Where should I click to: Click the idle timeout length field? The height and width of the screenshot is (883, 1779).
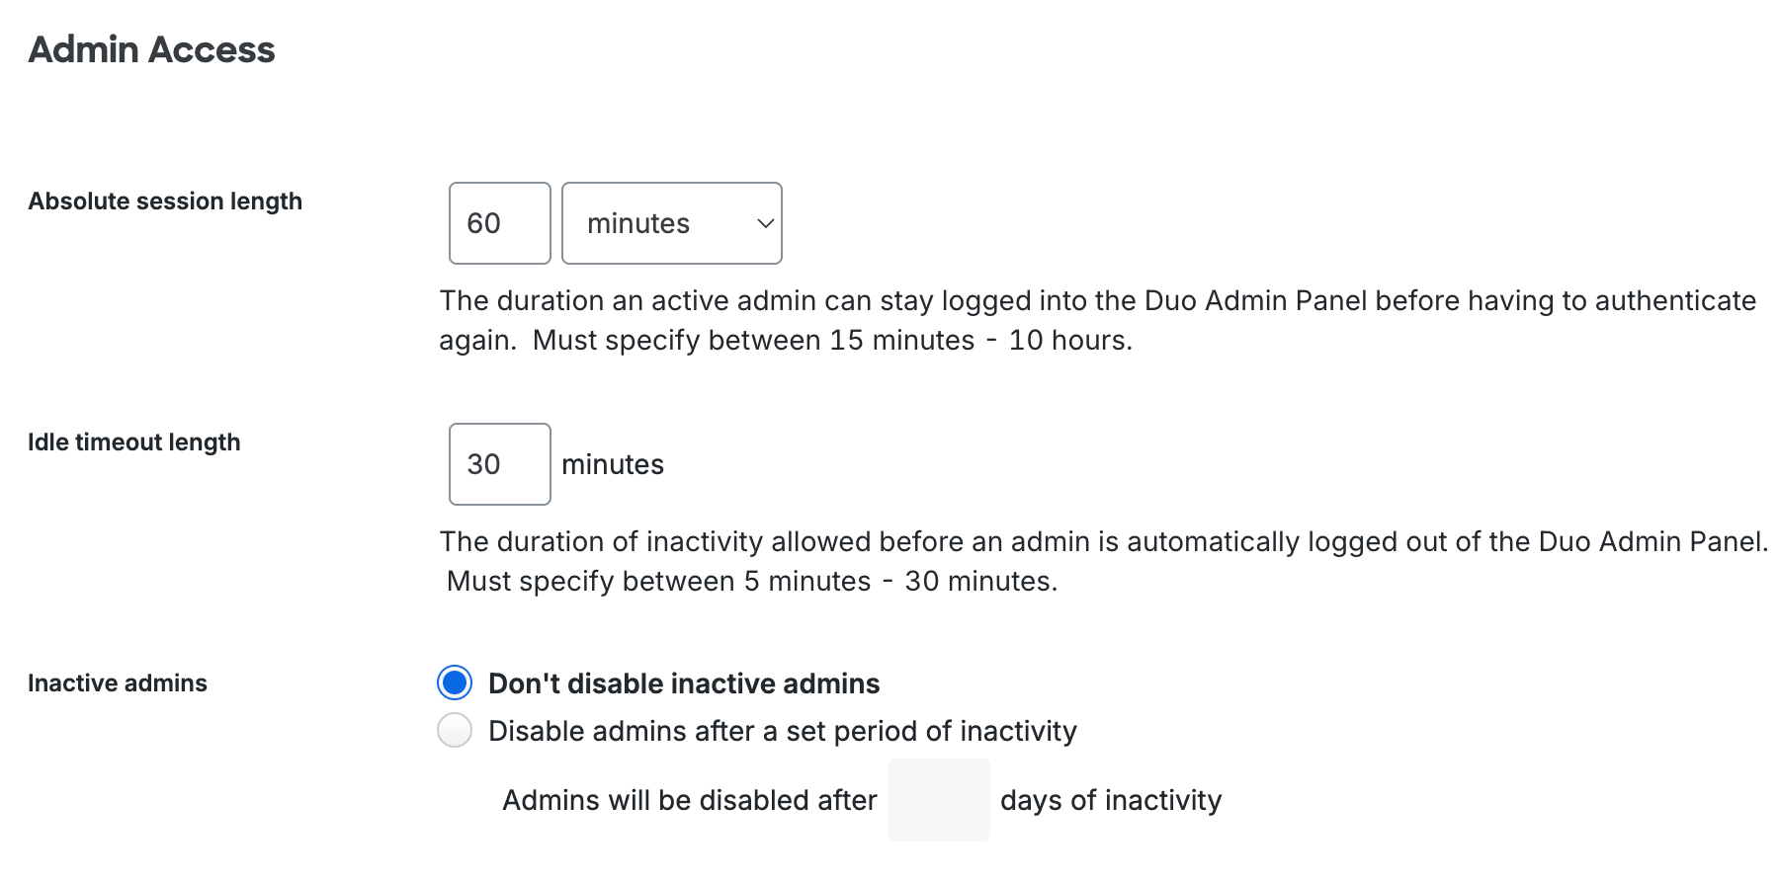click(x=499, y=464)
